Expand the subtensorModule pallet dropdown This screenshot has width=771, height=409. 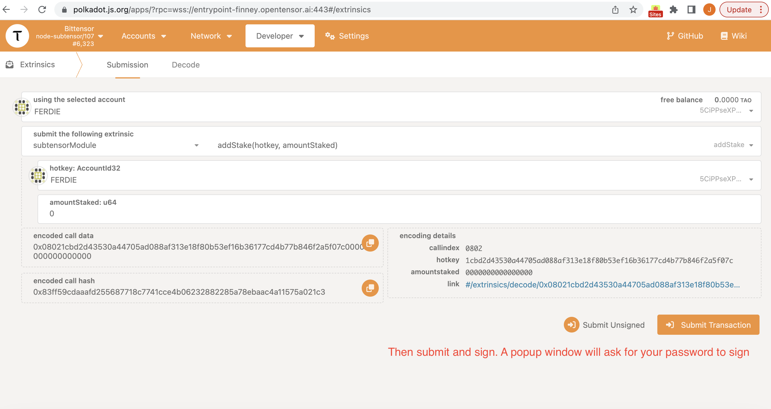click(196, 145)
